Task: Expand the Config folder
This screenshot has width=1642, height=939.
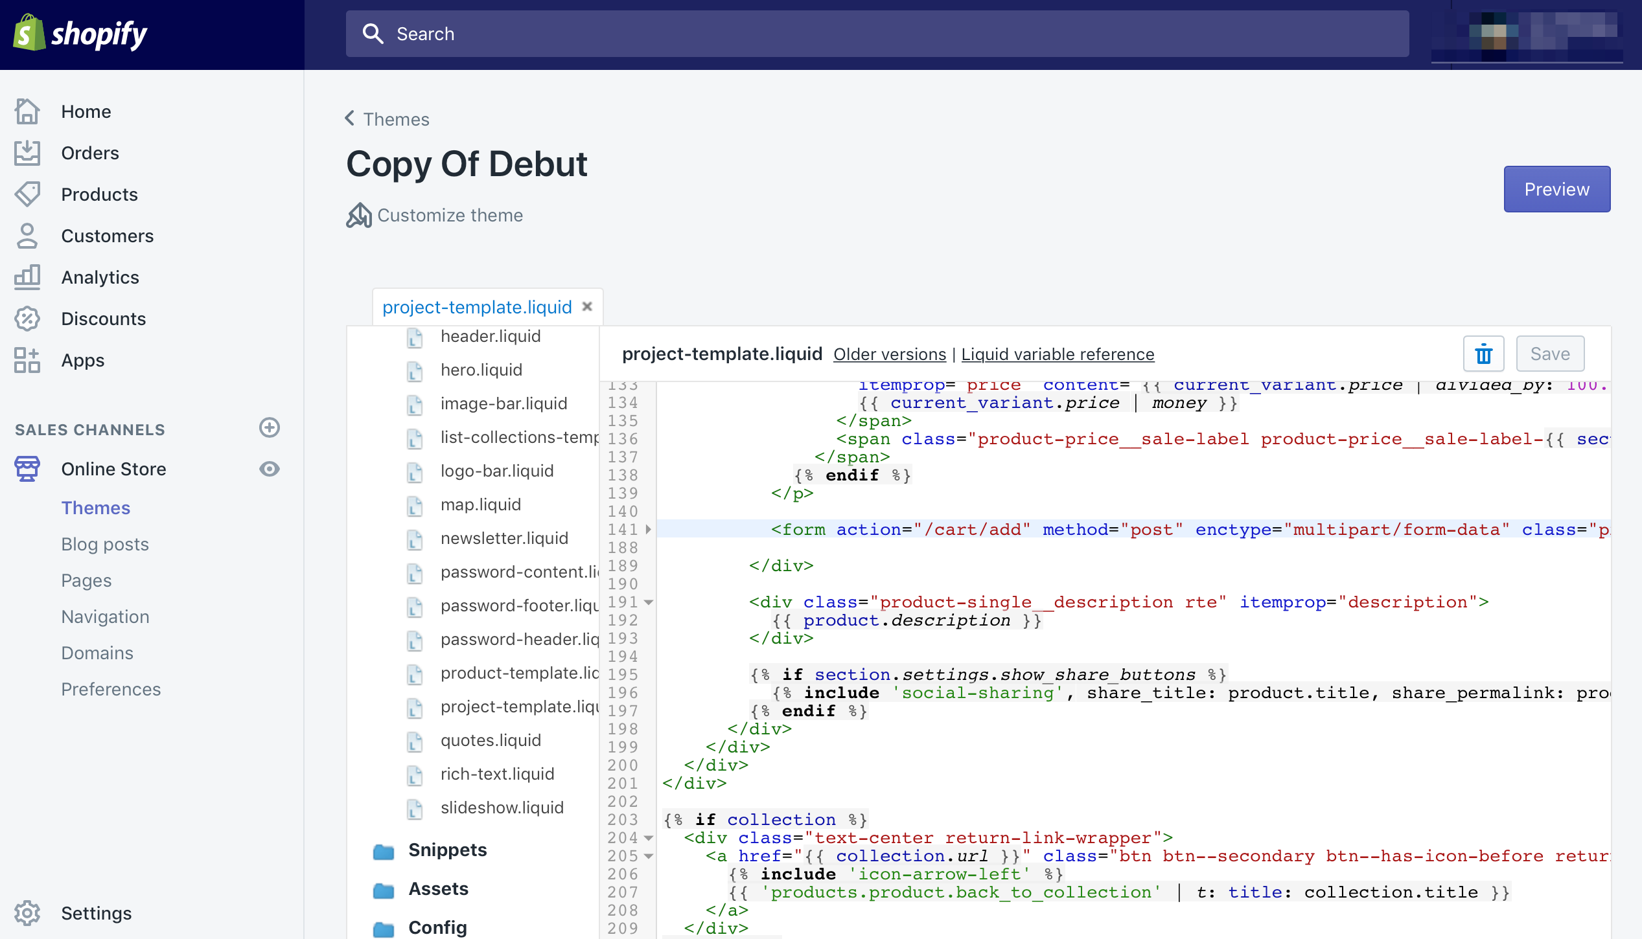Action: click(437, 927)
